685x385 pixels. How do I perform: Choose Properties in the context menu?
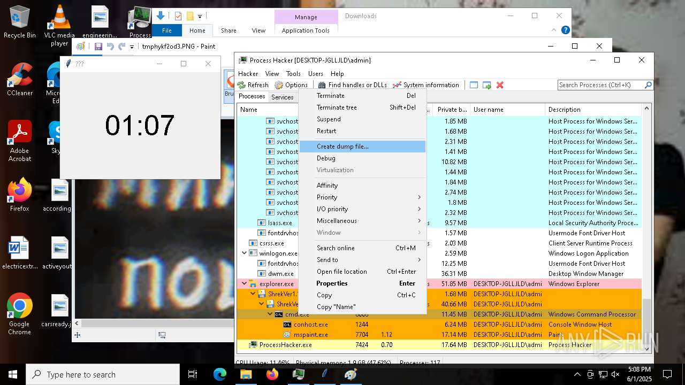(x=362, y=283)
